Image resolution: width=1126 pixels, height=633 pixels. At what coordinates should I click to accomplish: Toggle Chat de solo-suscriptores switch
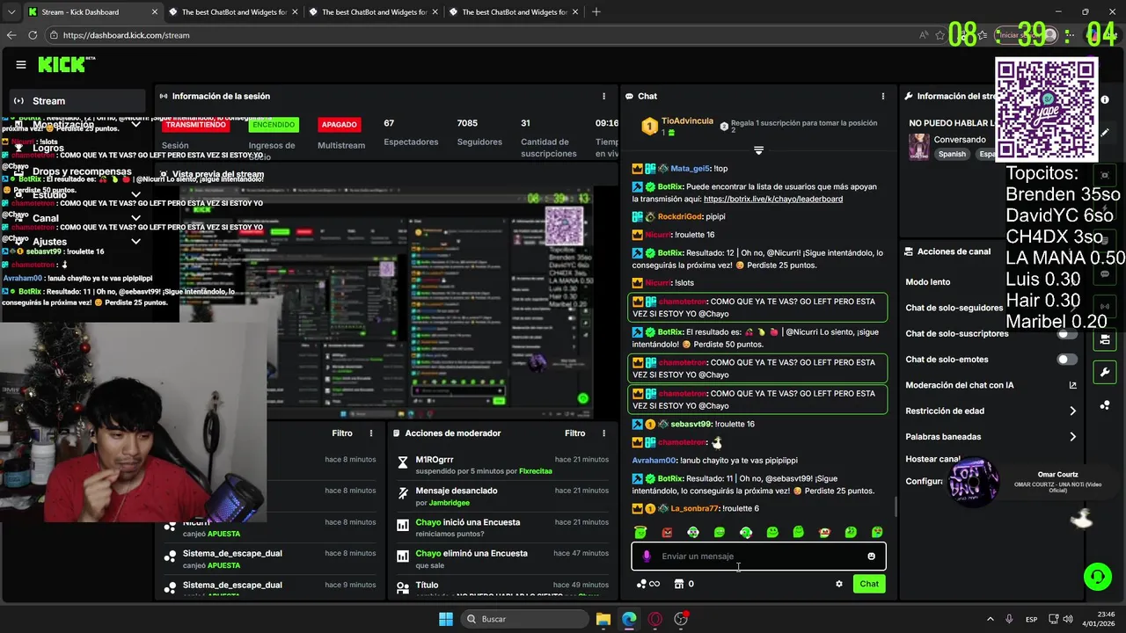[x=1067, y=334]
